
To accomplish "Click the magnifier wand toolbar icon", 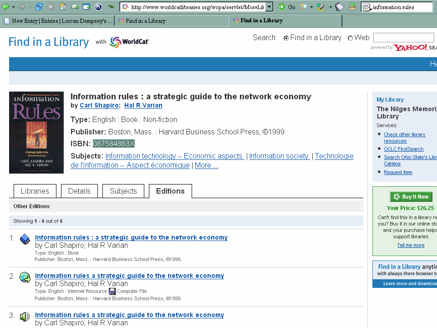I will pyautogui.click(x=304, y=7).
